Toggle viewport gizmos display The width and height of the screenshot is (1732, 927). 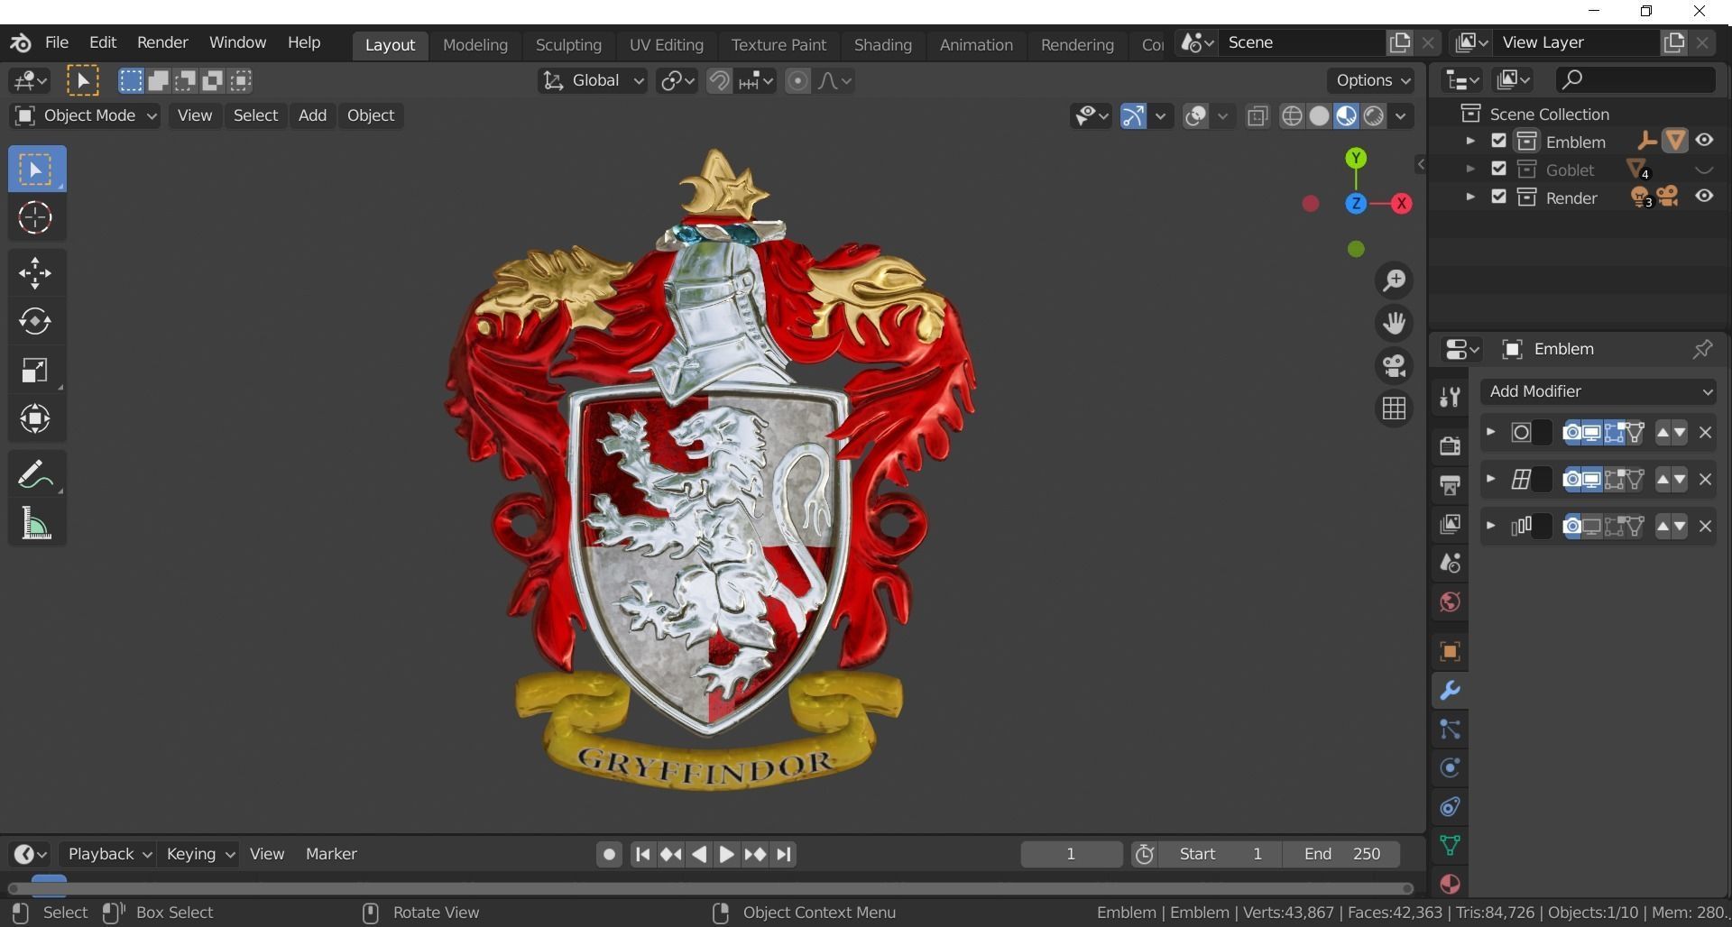[x=1133, y=115]
